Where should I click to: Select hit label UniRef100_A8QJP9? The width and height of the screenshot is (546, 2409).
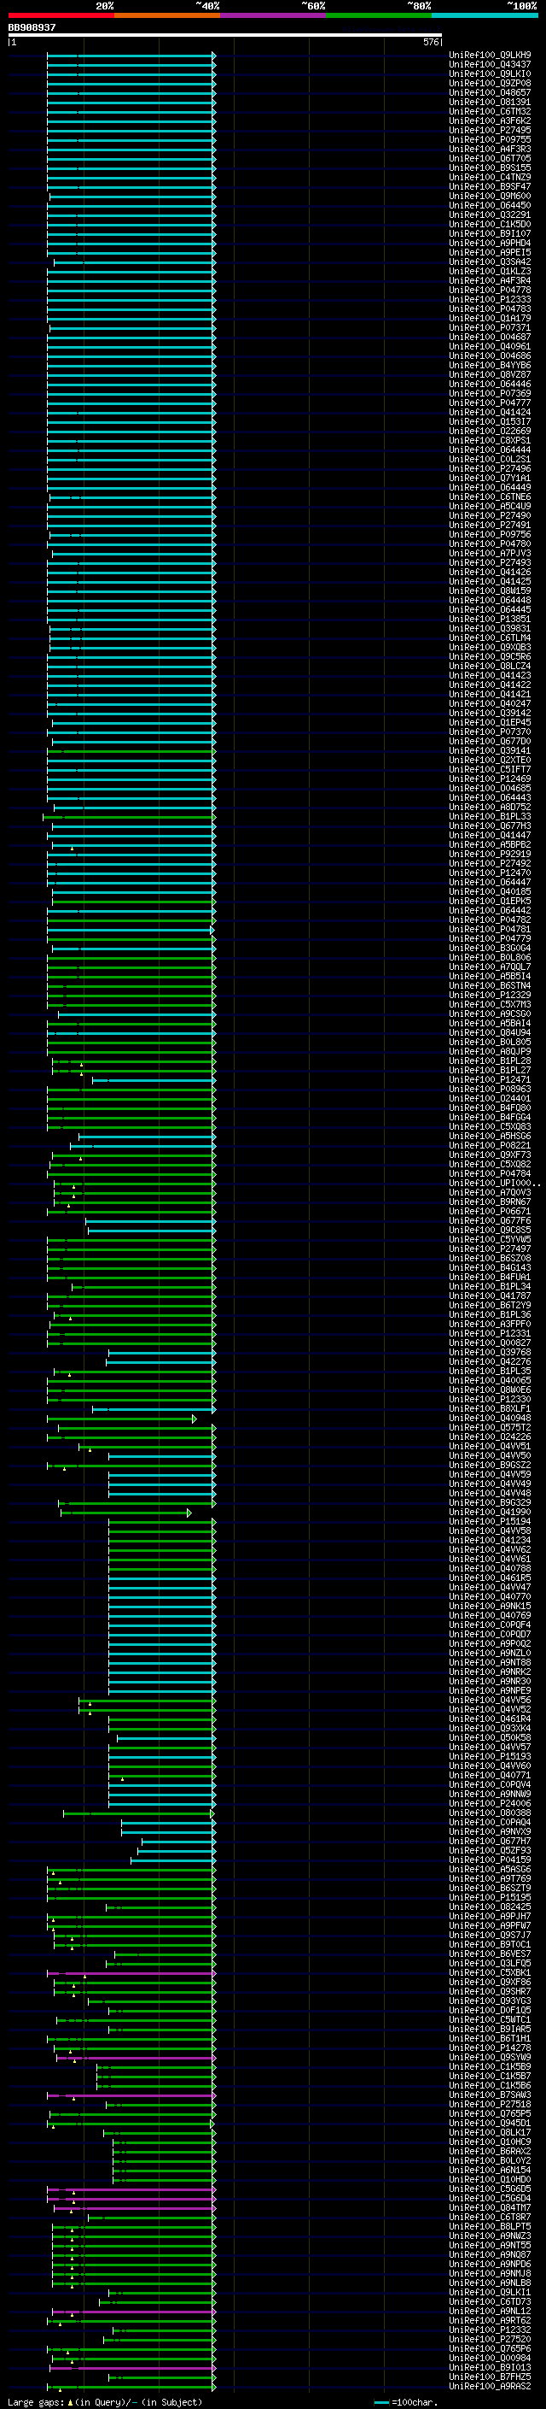tap(490, 1051)
